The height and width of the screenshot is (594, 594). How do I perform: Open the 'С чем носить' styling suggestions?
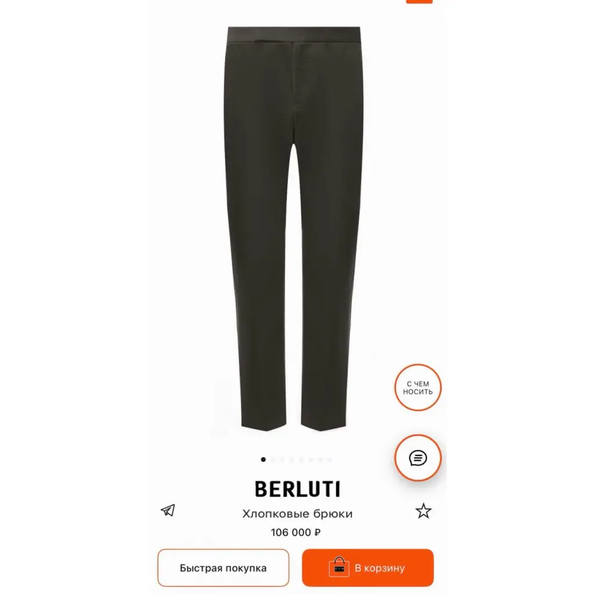click(418, 387)
